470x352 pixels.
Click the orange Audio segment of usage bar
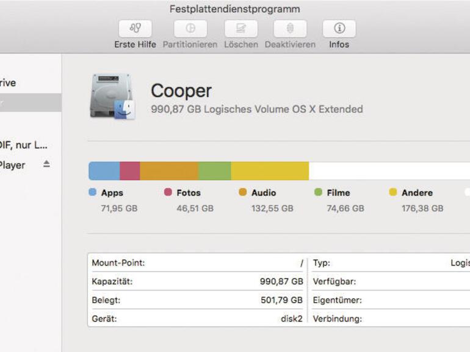pos(169,171)
